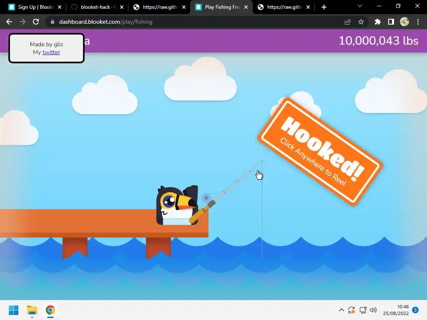The width and height of the screenshot is (427, 320).
Task: Click the 'Made by gliz' text
Action: click(47, 44)
